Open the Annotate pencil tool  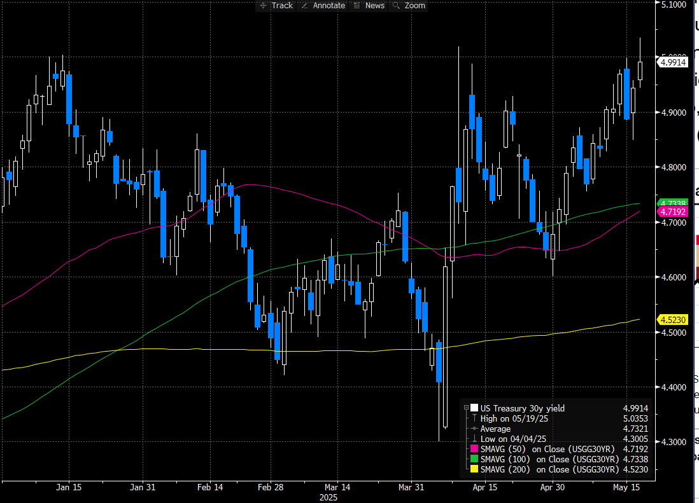coord(323,5)
